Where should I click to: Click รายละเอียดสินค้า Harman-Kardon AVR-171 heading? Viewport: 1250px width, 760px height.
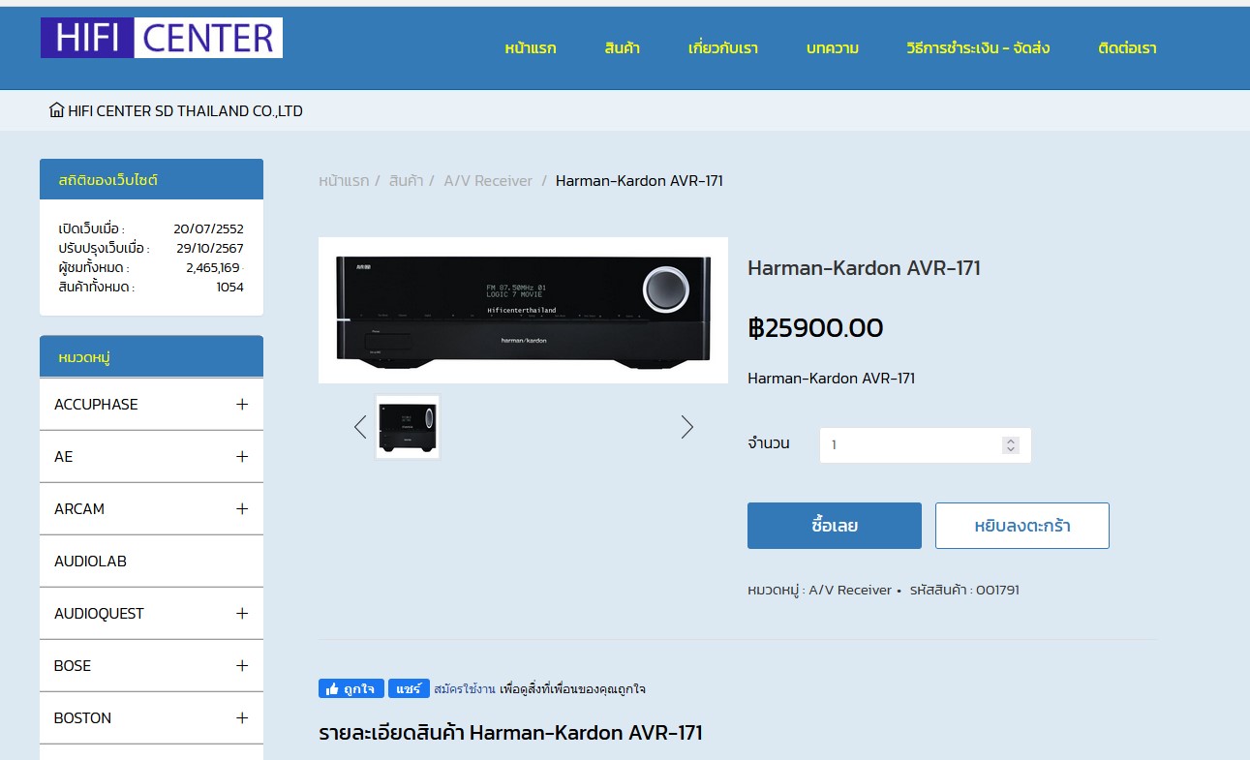510,733
